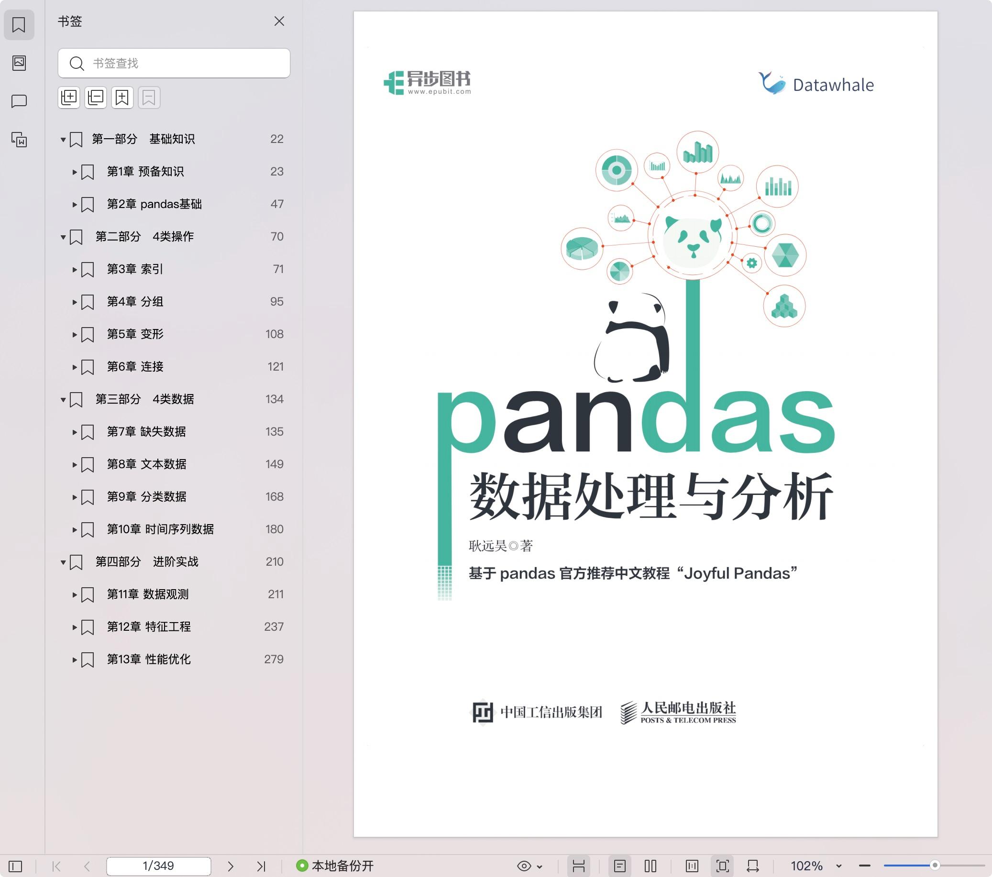Collapse the 第二部分 4类操作 section

tap(63, 237)
